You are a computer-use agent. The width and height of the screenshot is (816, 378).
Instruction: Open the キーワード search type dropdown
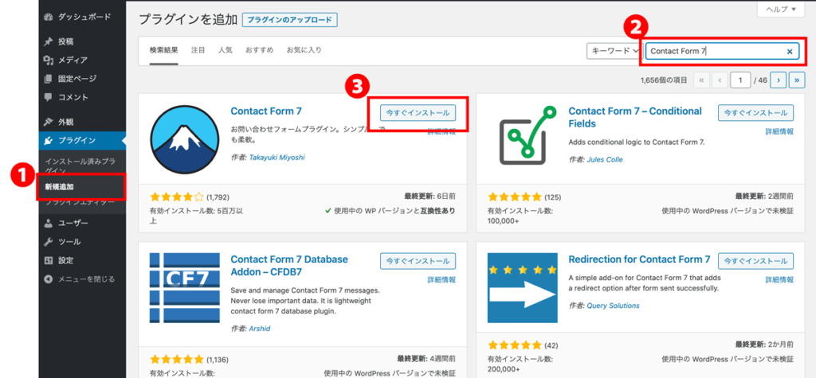pyautogui.click(x=614, y=51)
